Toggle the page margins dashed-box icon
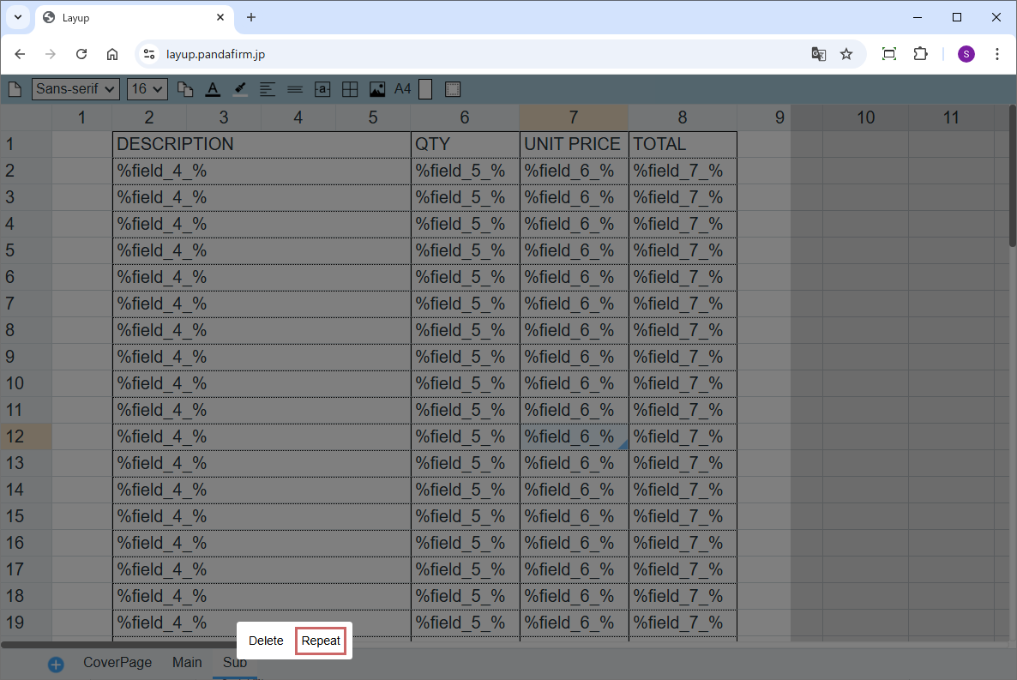The image size is (1017, 680). 453,89
